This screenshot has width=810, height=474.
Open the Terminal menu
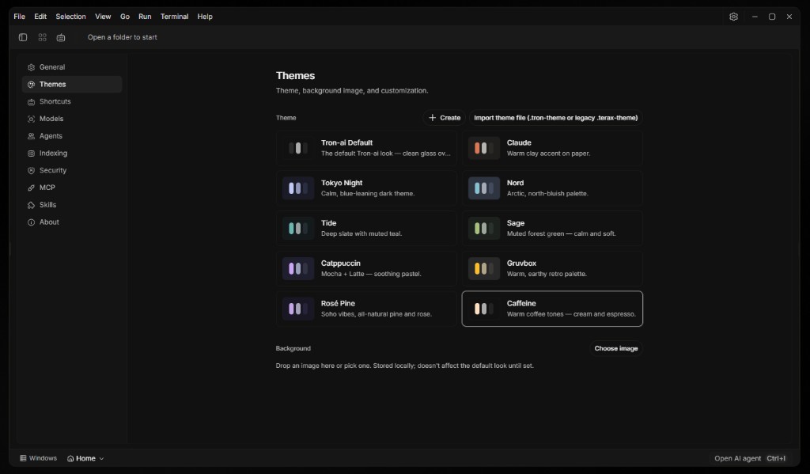pyautogui.click(x=174, y=17)
